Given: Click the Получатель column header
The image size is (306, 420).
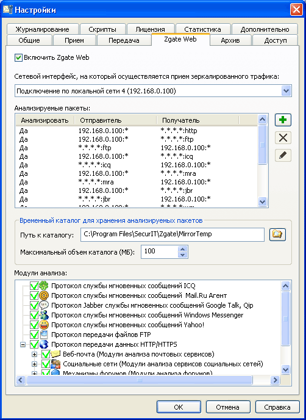Looking at the screenshot, I should click(197, 120).
